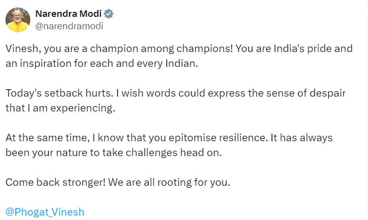
Task: Click the word 'Vinesh' starting the tweet
Action: point(21,49)
